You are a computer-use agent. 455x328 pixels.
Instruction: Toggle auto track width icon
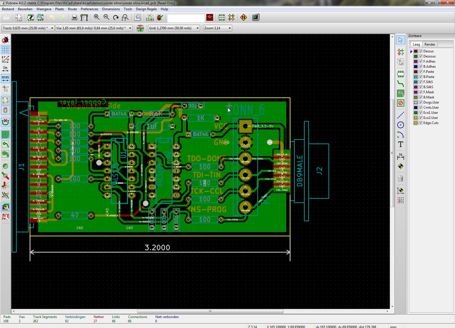click(x=140, y=28)
